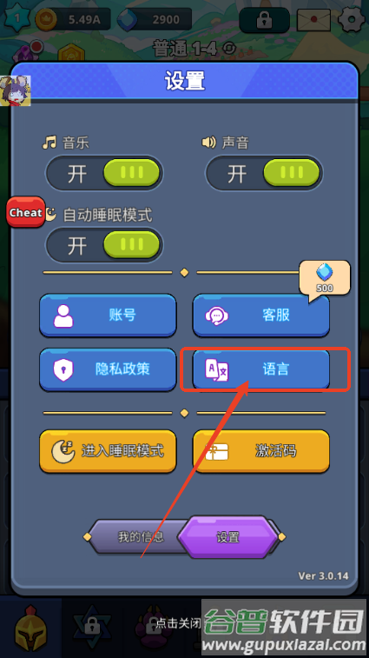Click the red Cheat button
The image size is (369, 658).
25,212
